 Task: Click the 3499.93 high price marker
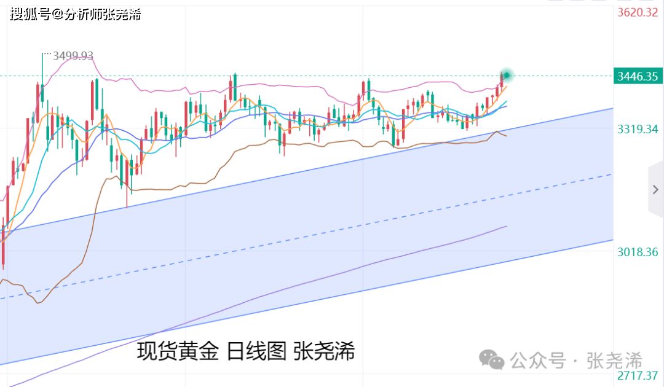click(73, 56)
